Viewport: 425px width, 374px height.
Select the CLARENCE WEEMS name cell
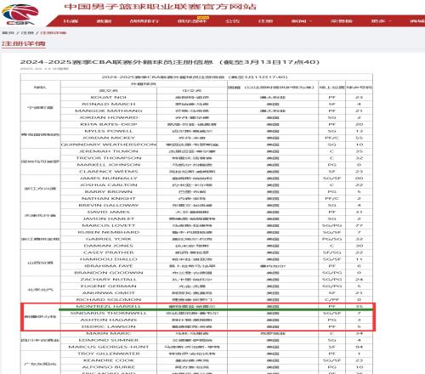[109, 172]
